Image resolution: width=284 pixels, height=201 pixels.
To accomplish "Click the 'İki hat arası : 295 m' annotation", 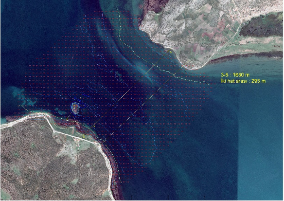I will 243,81.
